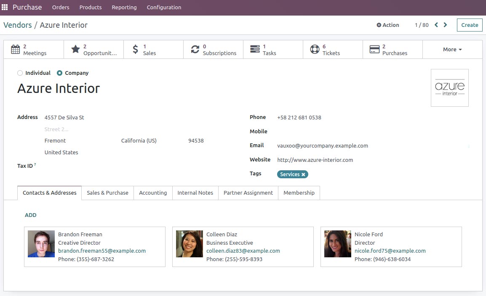Switch to the Accounting tab
The image size is (486, 296).
coord(152,193)
